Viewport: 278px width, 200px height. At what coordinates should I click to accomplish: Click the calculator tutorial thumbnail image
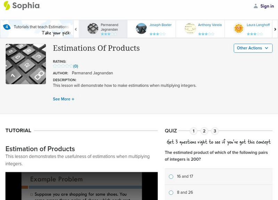click(x=25, y=64)
